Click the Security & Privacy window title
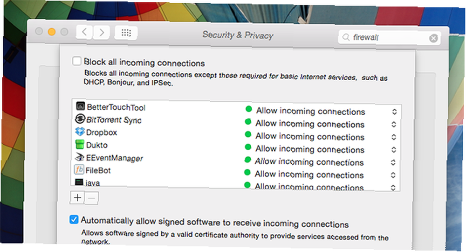This screenshot has width=466, height=252. (238, 35)
